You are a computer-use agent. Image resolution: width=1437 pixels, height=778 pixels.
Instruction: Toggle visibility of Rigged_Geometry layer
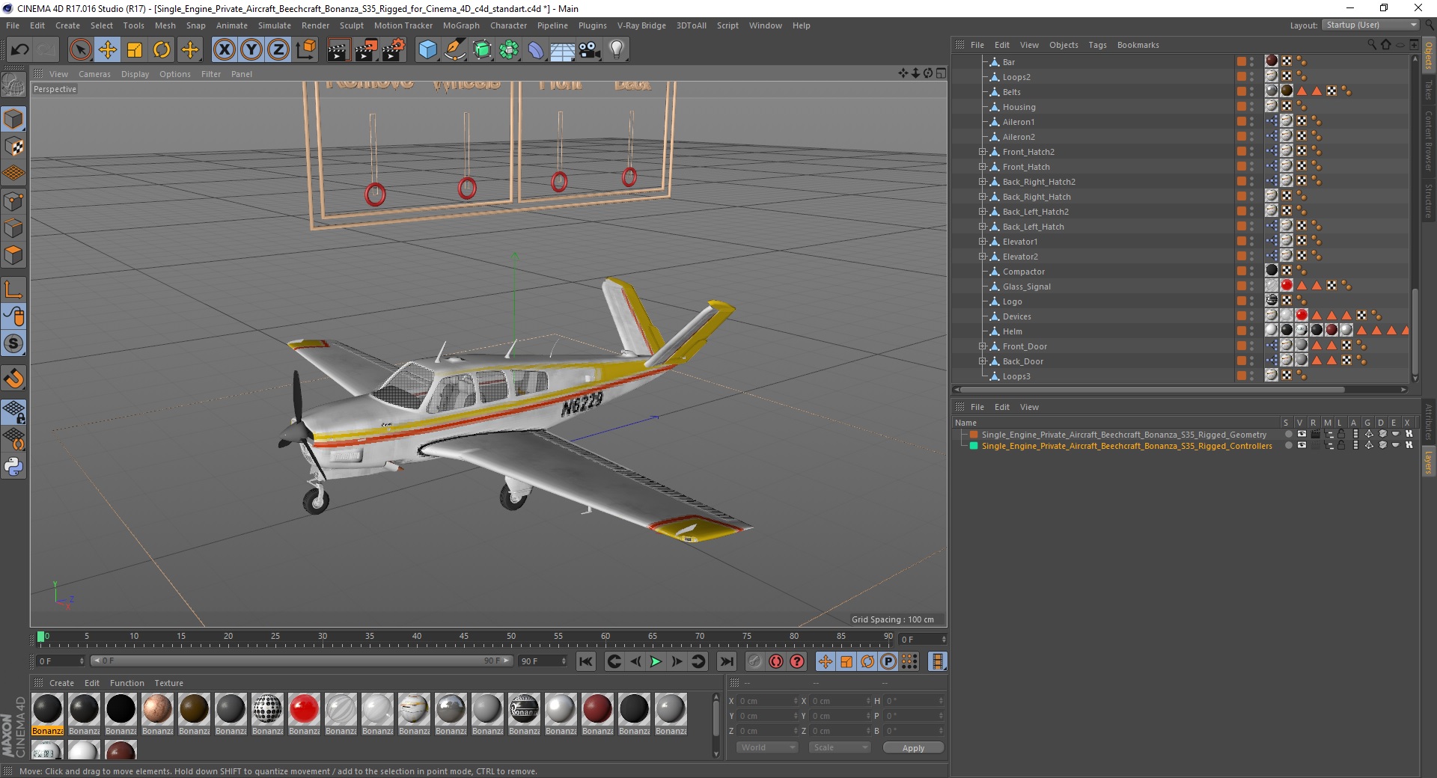pyautogui.click(x=1302, y=434)
